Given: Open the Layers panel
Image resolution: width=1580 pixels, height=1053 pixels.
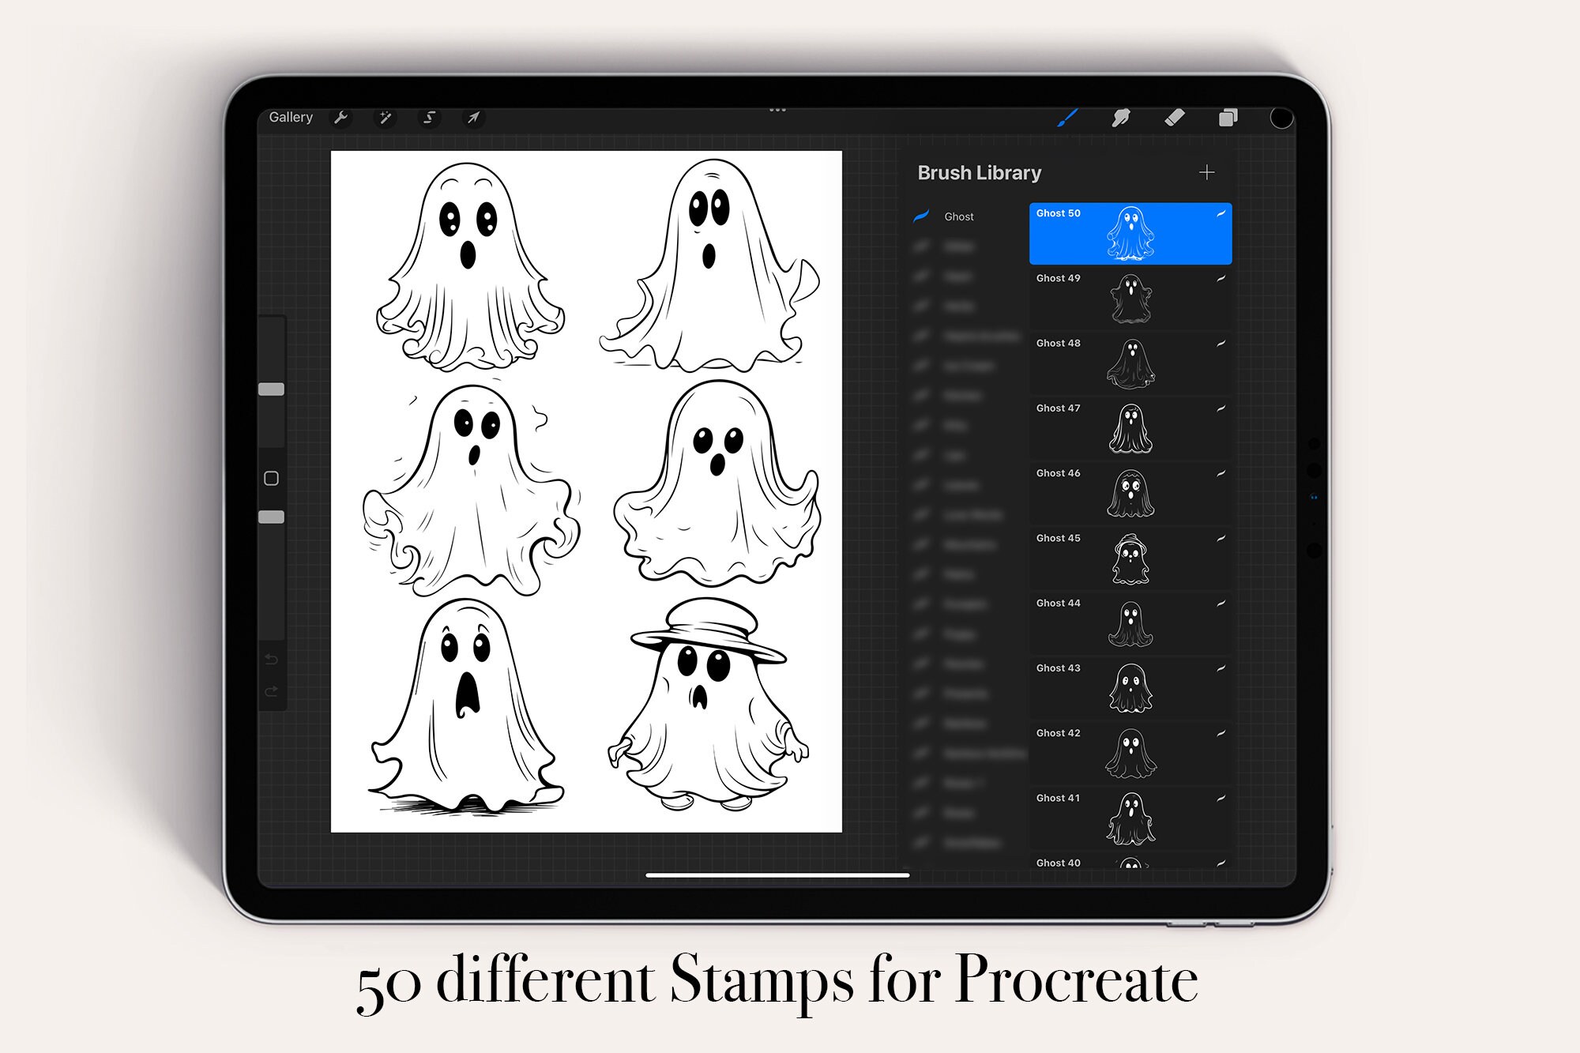Looking at the screenshot, I should click(x=1228, y=118).
